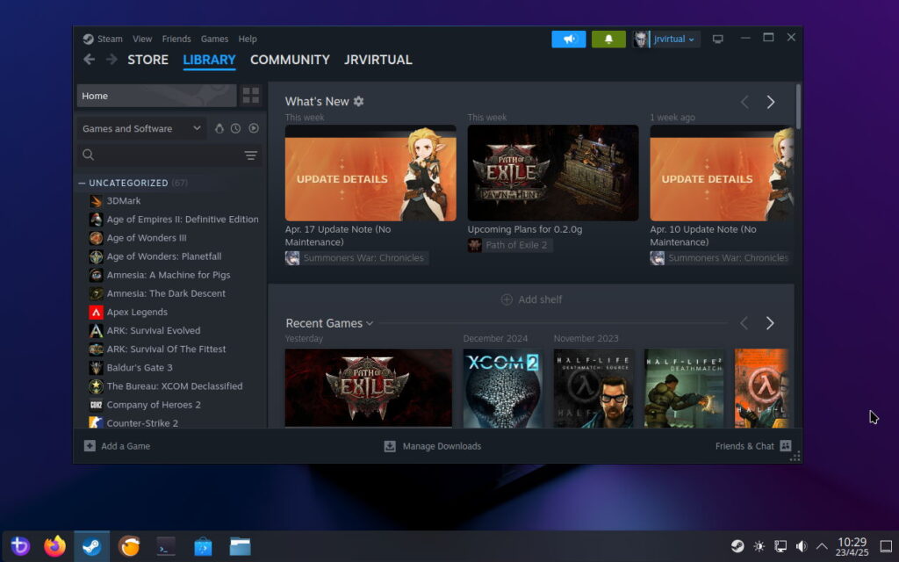Viewport: 899px width, 562px height.
Task: Open the Friends menu
Action: point(176,39)
